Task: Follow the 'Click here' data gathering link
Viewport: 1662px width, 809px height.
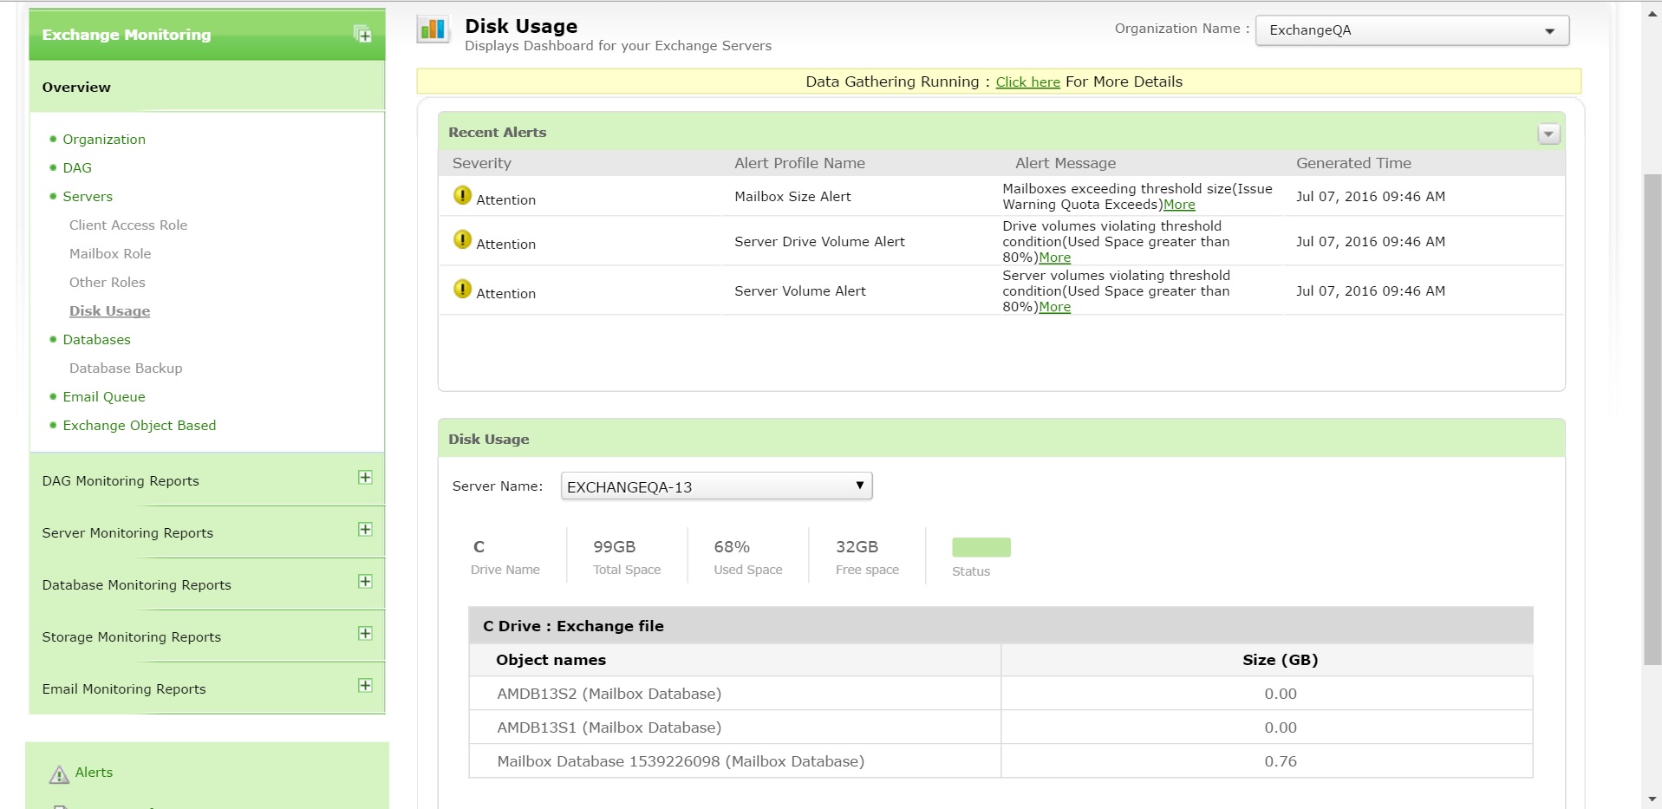Action: coord(1027,82)
